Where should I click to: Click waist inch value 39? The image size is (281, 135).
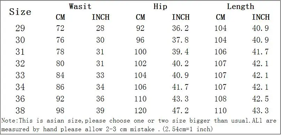pyautogui.click(x=100, y=110)
